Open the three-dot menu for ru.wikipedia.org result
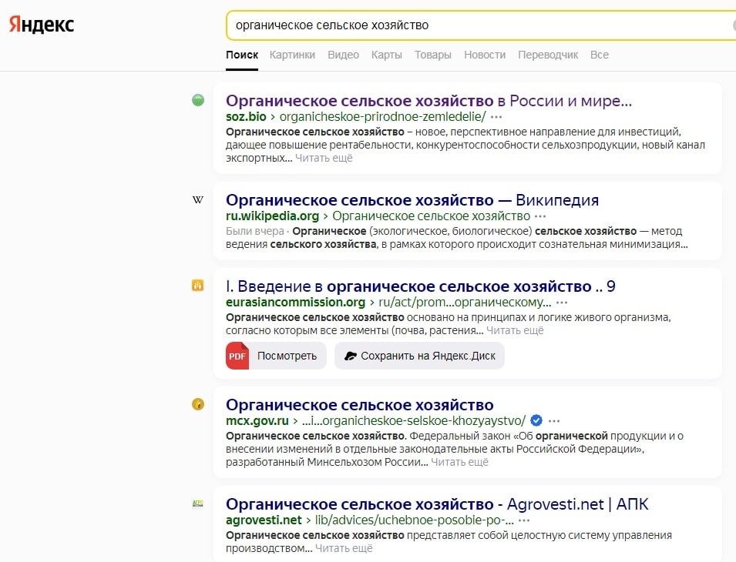Image resolution: width=736 pixels, height=562 pixels. click(540, 216)
